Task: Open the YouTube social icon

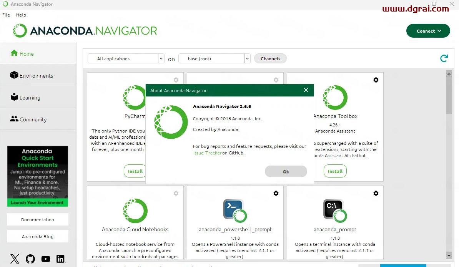Action: [x=46, y=259]
